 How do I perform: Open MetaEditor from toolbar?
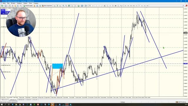click(x=34, y=6)
